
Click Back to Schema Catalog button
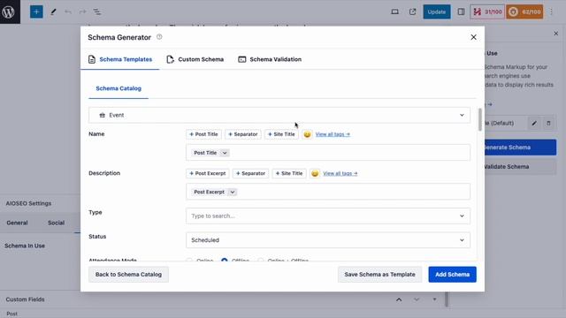pos(128,275)
